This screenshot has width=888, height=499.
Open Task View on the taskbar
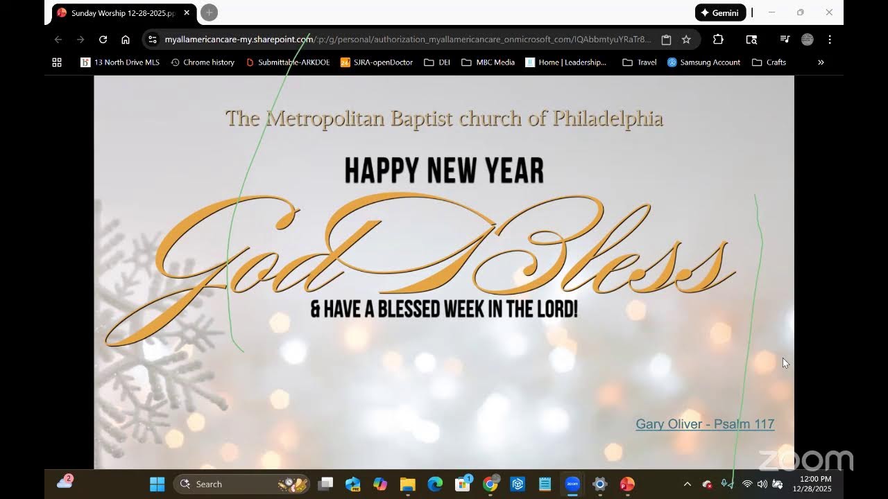325,484
